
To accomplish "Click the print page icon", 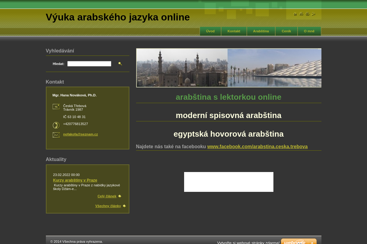I will click(x=307, y=14).
